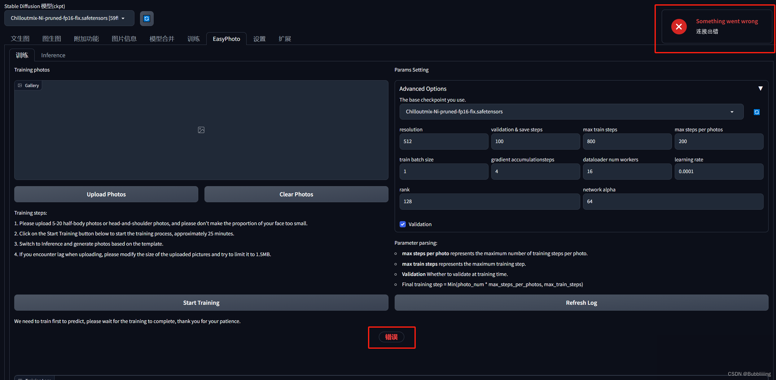Click the gradient accumulationsteps field
The height and width of the screenshot is (380, 776).
[x=535, y=172]
